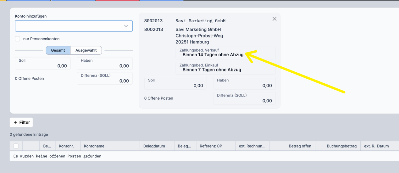This screenshot has width=399, height=173.
Task: Switch to the Ausgewählt tab
Action: [x=86, y=50]
